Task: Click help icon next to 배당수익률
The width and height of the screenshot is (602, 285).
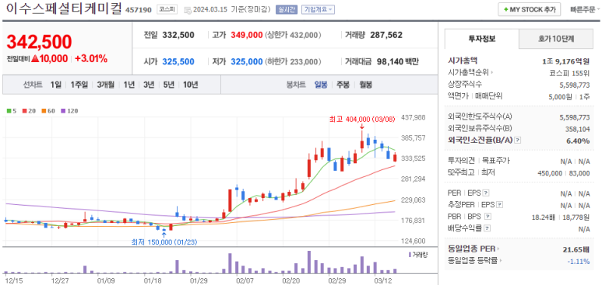Action: [488, 228]
